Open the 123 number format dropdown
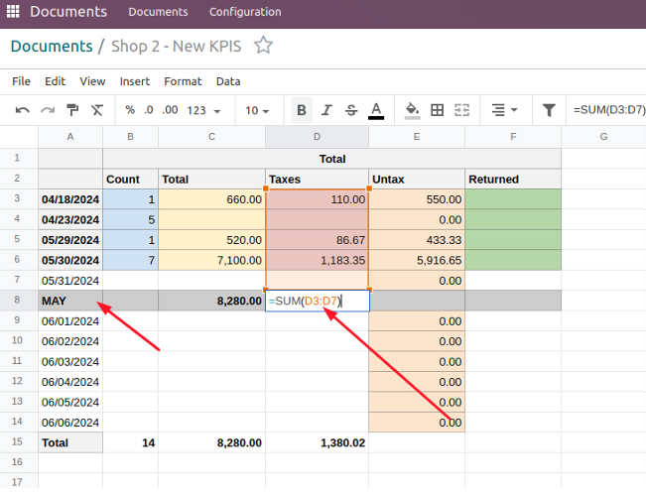Image resolution: width=646 pixels, height=494 pixels. pos(203,110)
